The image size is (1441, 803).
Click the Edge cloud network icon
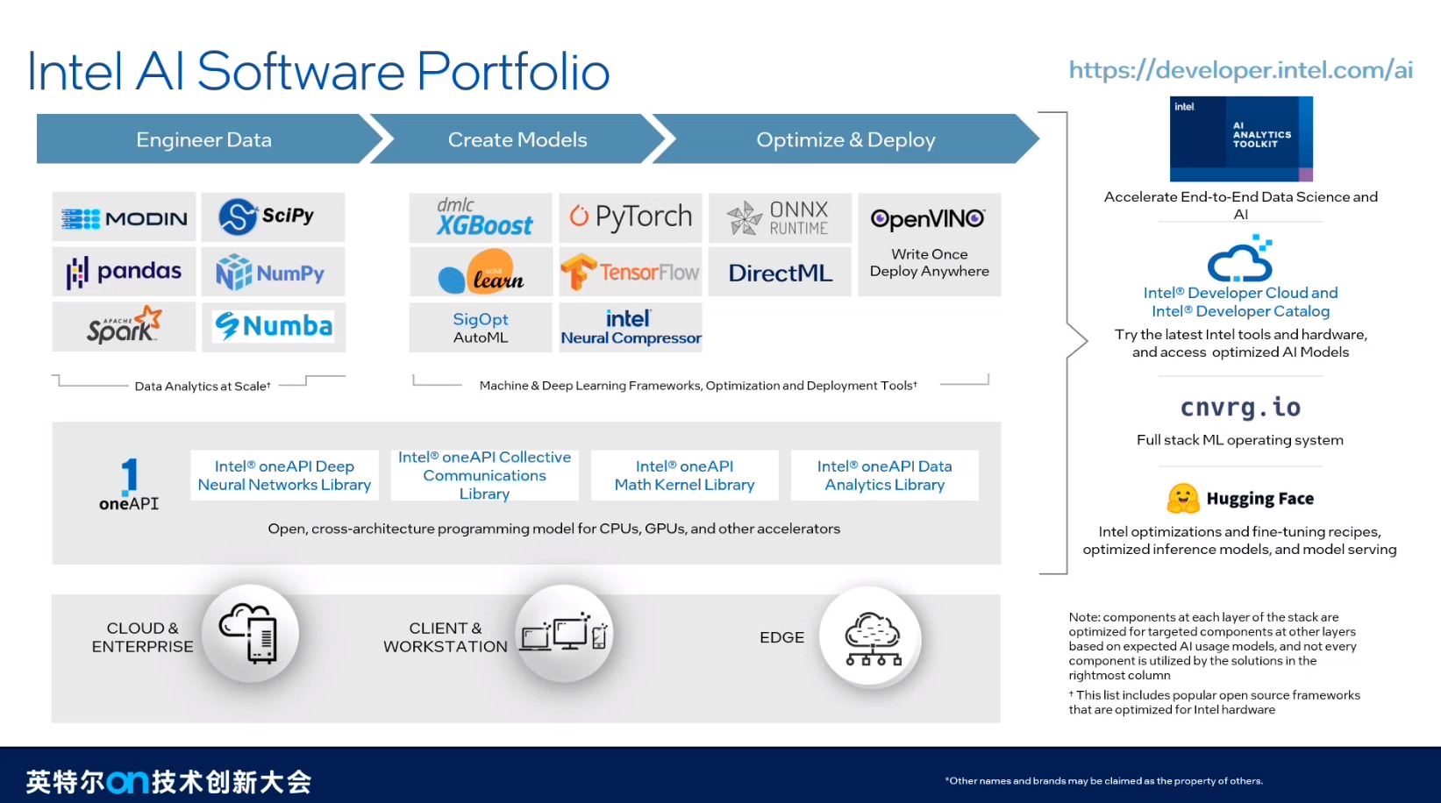(x=870, y=637)
